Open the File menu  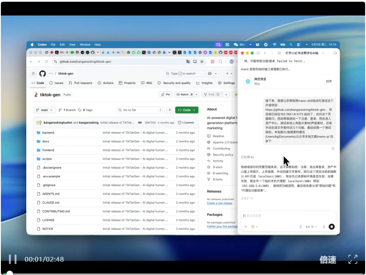tap(53, 45)
